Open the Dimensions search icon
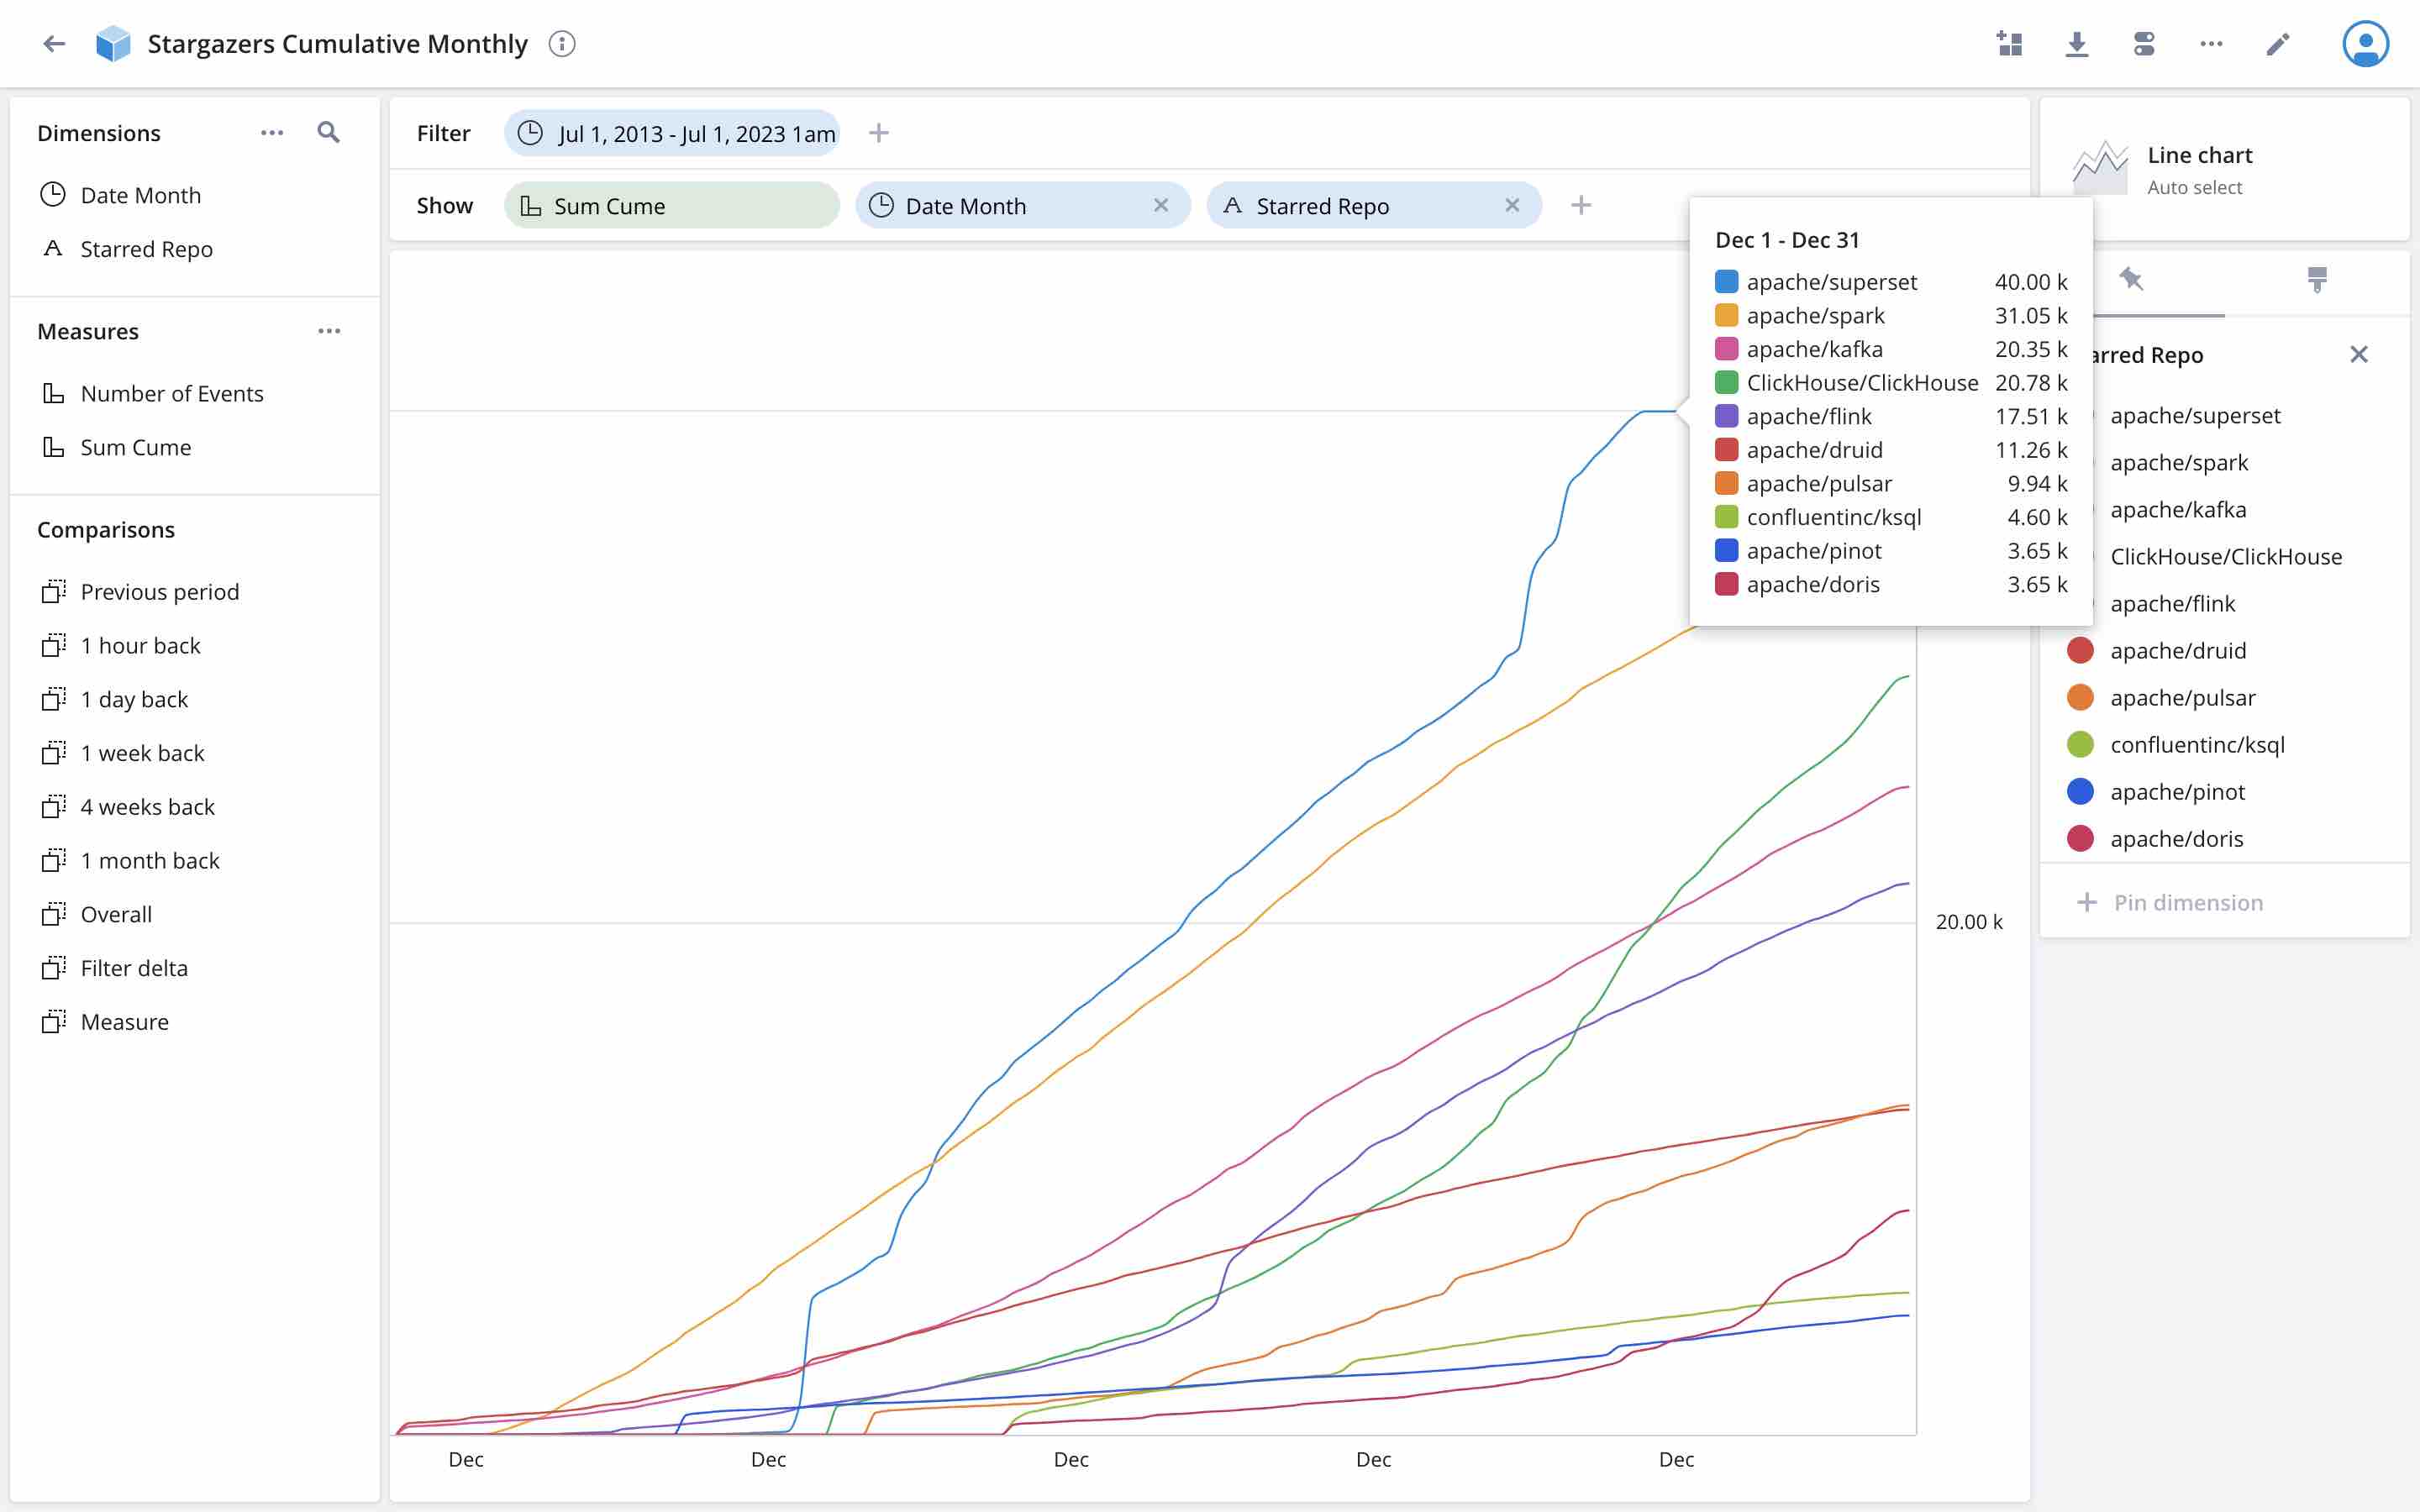The width and height of the screenshot is (2420, 1512). click(328, 132)
